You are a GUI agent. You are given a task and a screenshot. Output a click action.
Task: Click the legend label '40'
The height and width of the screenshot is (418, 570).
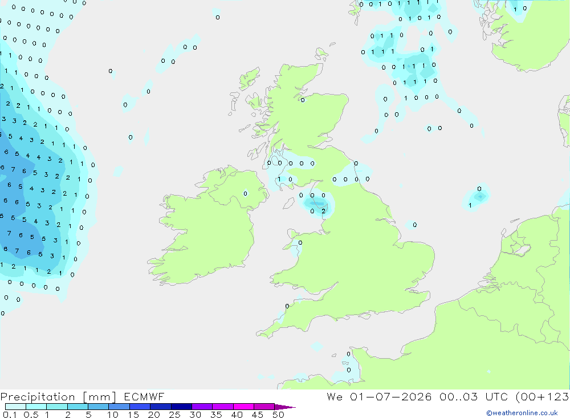tap(237, 415)
